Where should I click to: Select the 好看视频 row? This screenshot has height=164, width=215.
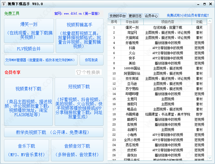click(x=157, y=43)
